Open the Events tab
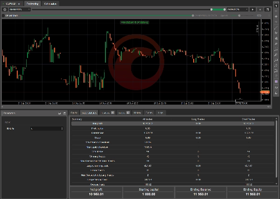This screenshot has height=199, width=280. [x=149, y=113]
